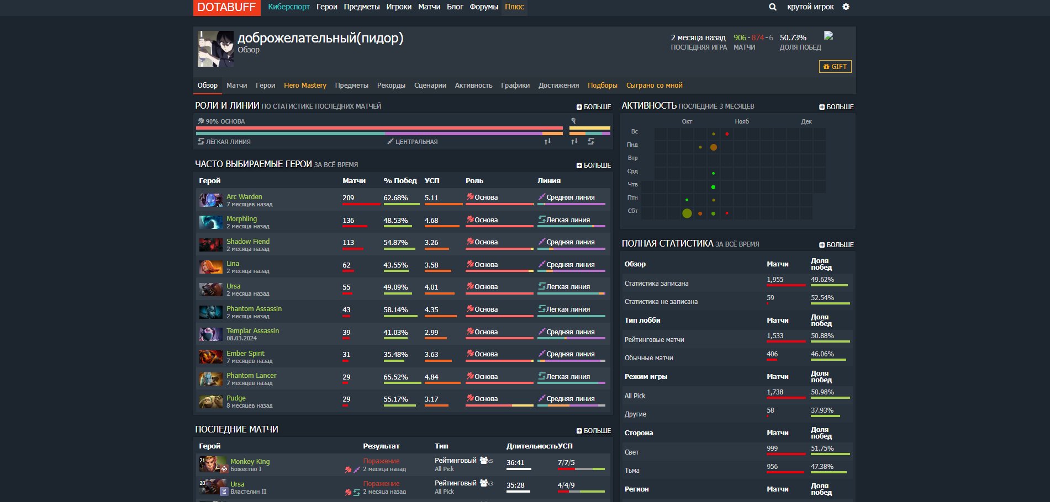Expand Активность section with Больше
This screenshot has width=1050, height=502.
coord(836,107)
